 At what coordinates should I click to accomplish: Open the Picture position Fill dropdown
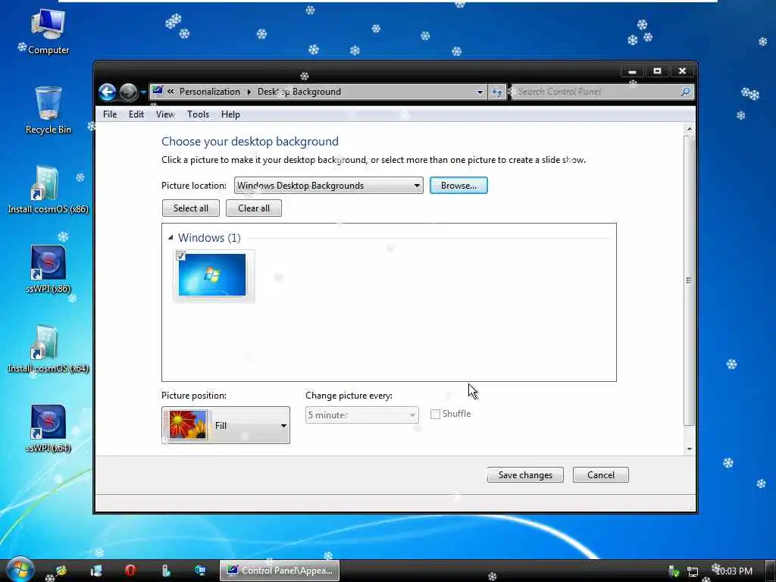point(226,425)
